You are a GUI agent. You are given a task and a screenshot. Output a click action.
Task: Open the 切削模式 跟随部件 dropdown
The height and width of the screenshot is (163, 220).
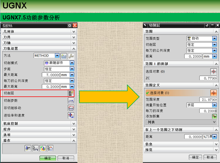(72, 63)
